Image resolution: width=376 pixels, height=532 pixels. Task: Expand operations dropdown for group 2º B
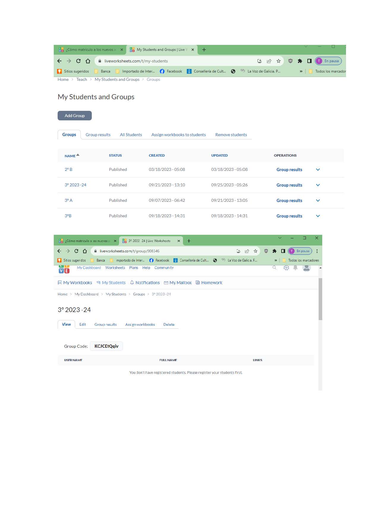(x=318, y=170)
